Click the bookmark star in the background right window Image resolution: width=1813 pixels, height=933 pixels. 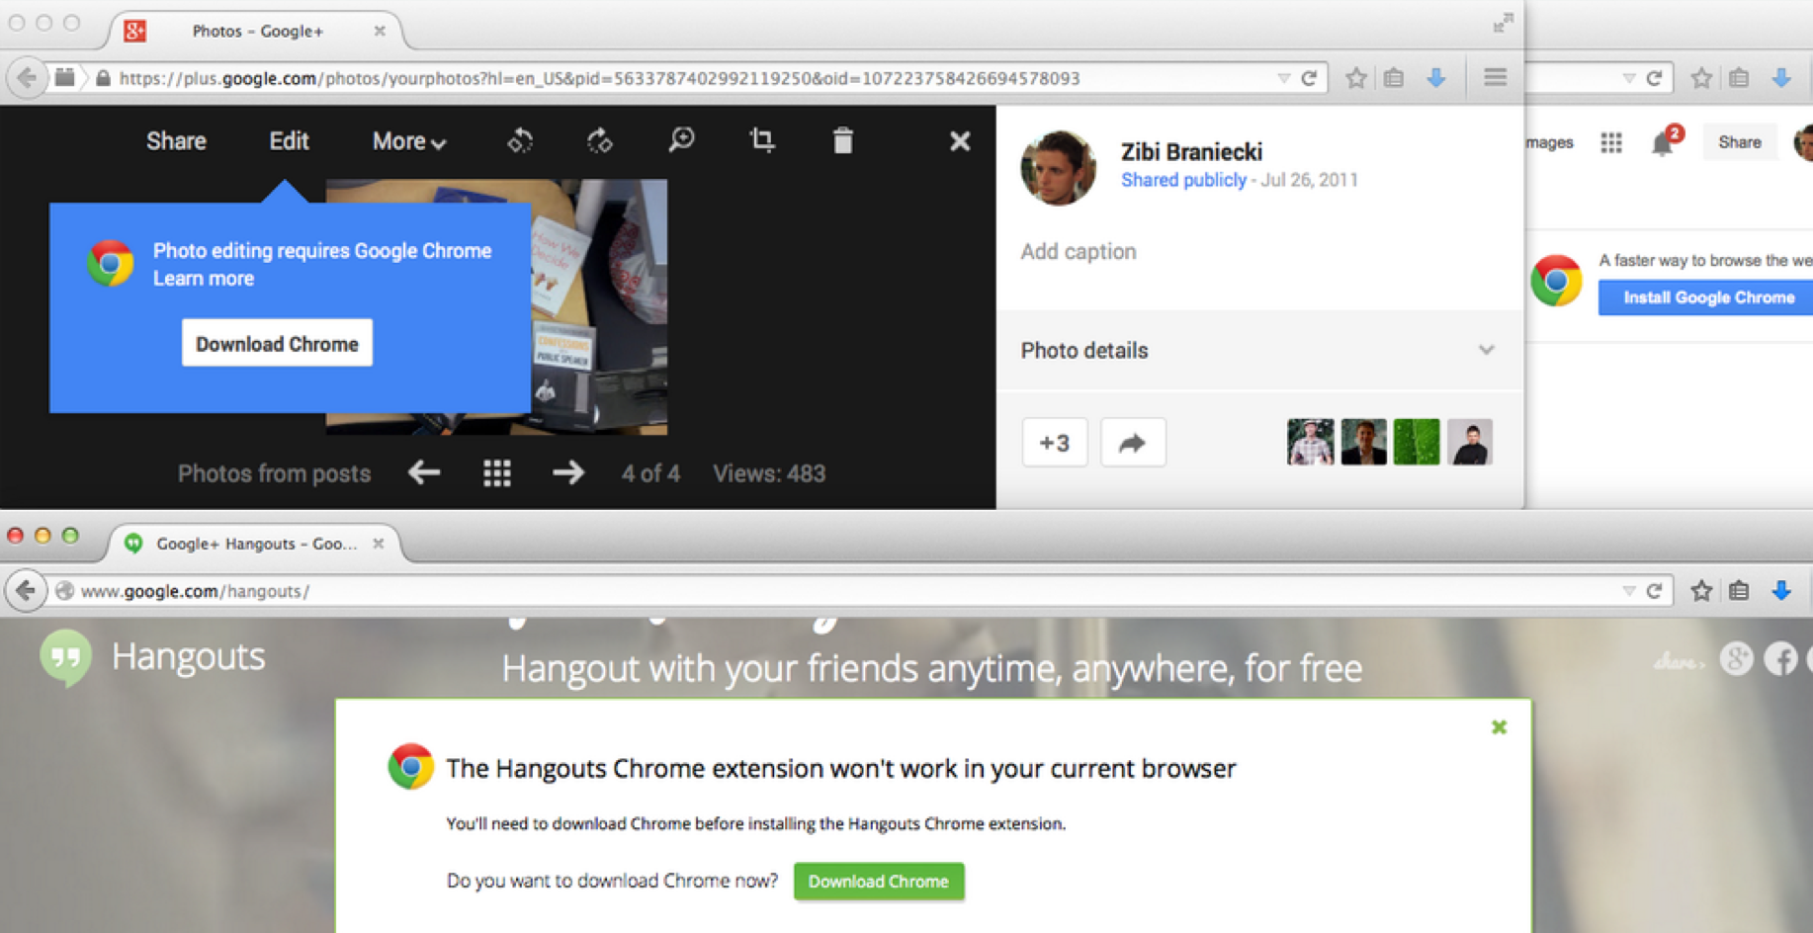[x=1701, y=78]
